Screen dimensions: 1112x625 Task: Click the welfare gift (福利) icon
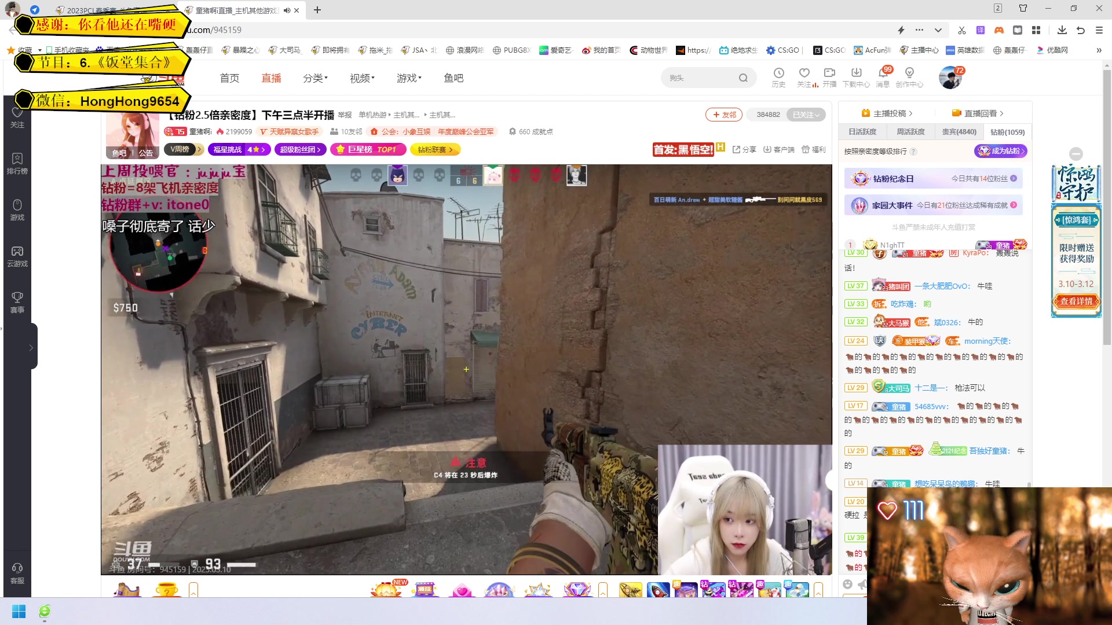813,149
